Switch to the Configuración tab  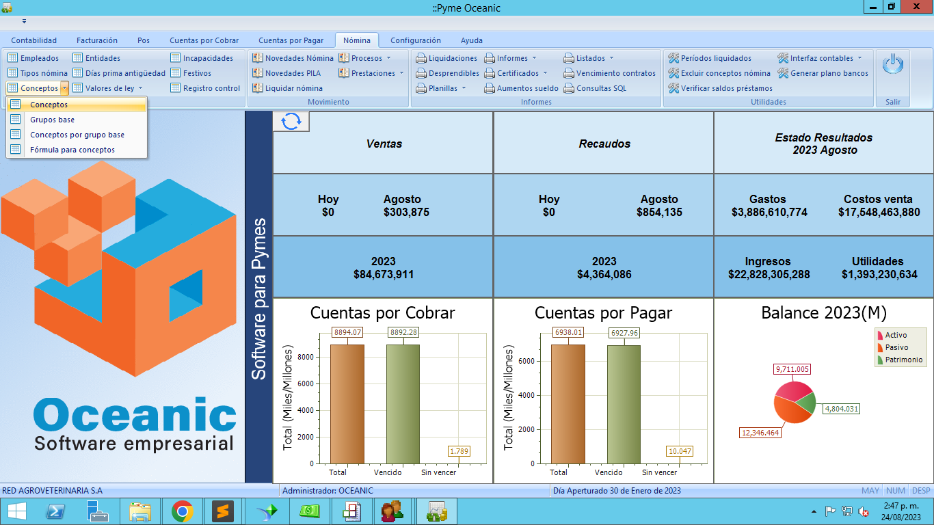point(415,40)
